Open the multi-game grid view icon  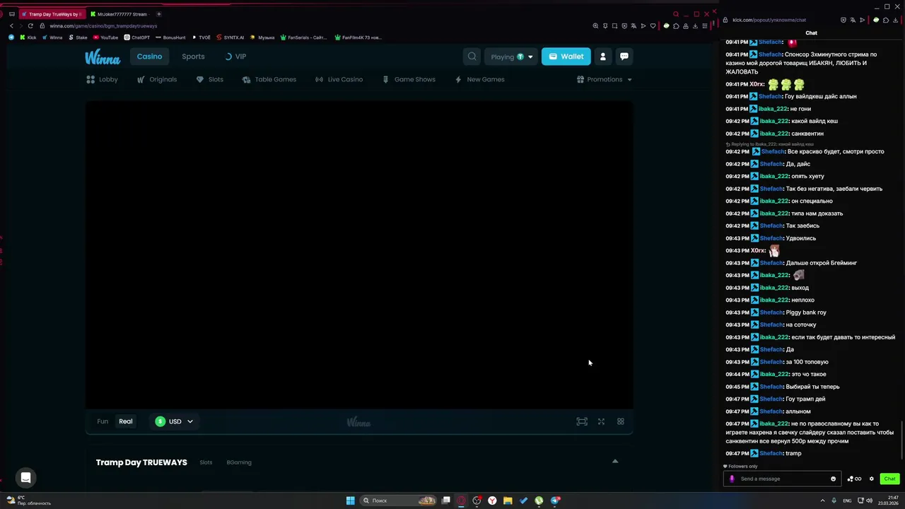621,421
